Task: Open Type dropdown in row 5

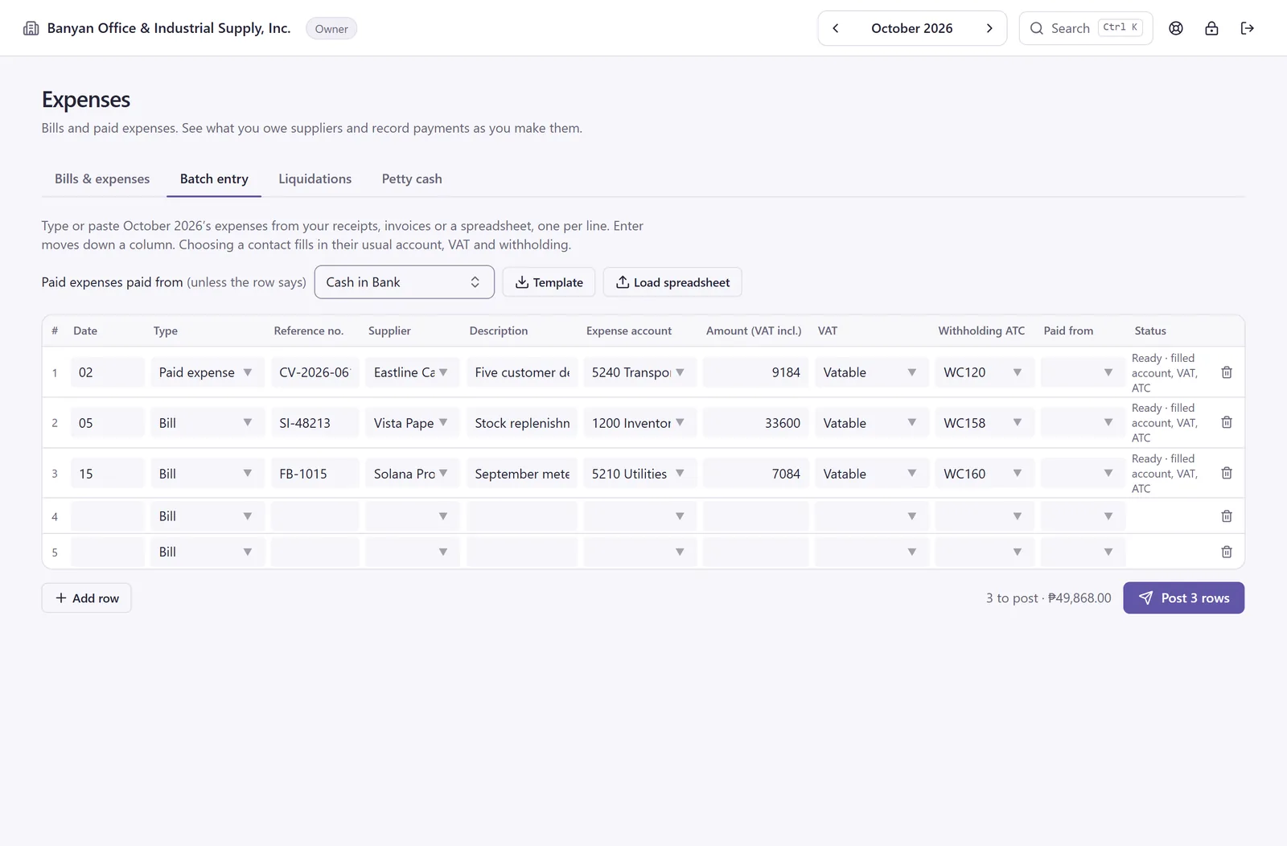Action: click(207, 552)
